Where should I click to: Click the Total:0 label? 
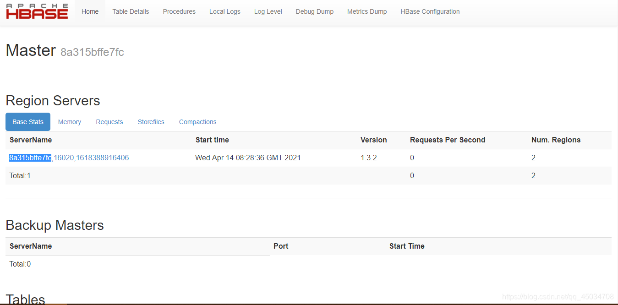tap(20, 264)
